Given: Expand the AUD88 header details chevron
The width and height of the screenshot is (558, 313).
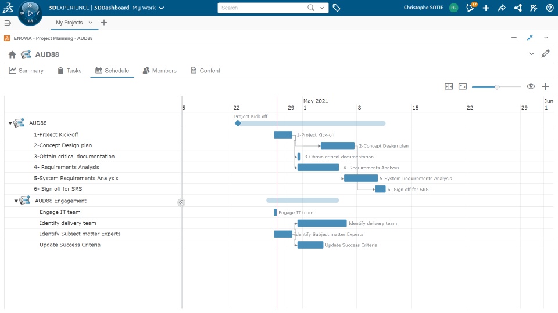Looking at the screenshot, I should coord(531,54).
